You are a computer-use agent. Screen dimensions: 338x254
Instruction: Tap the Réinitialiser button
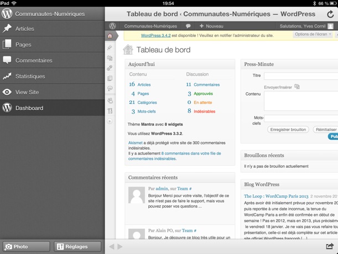coord(325,130)
